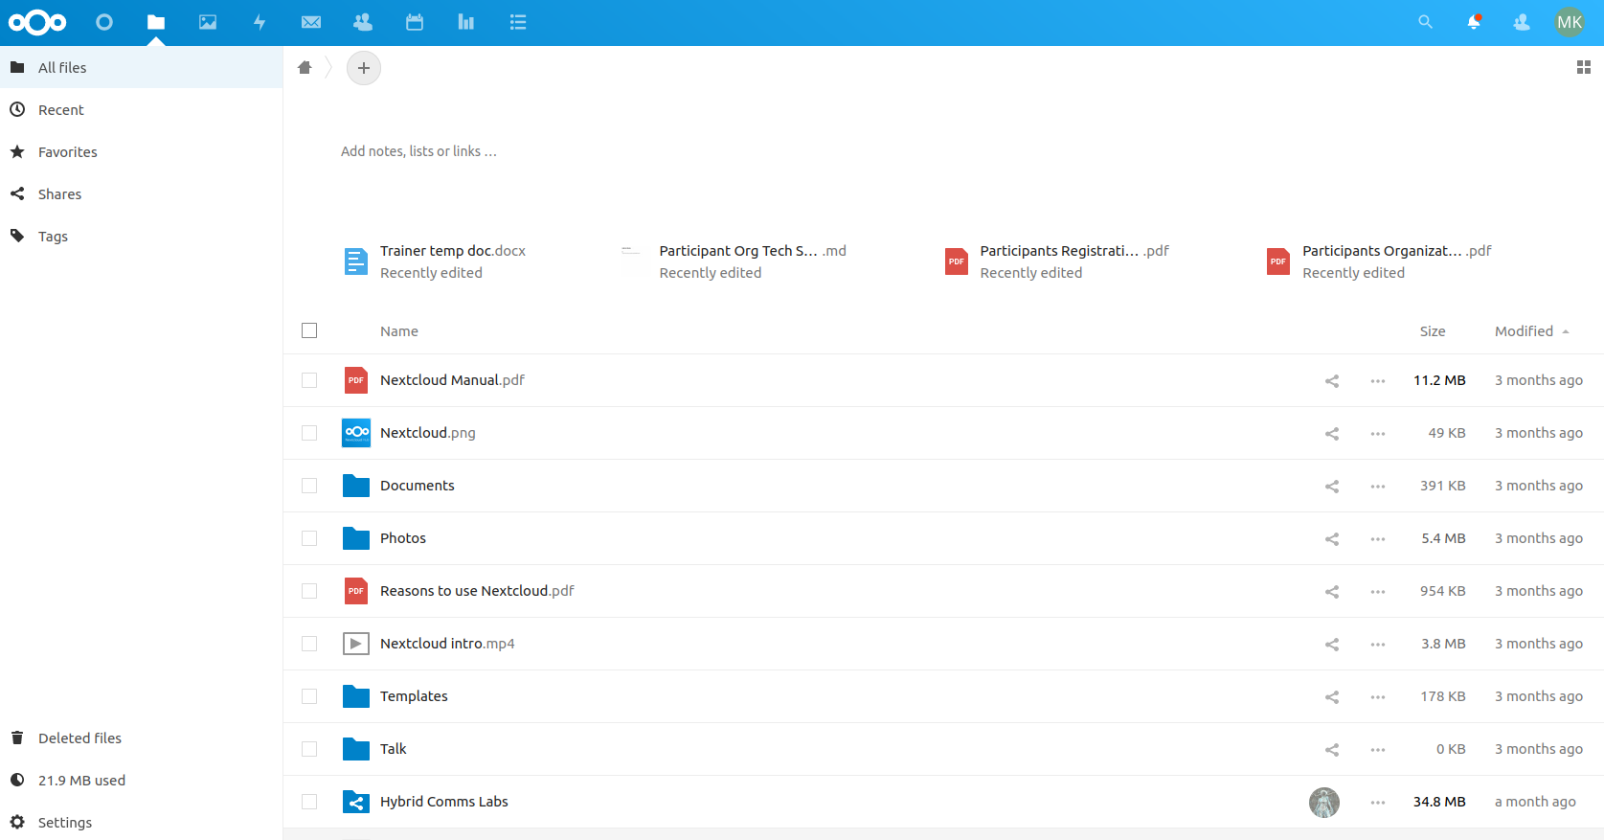Go to Favorites in the sidebar

[x=67, y=152]
